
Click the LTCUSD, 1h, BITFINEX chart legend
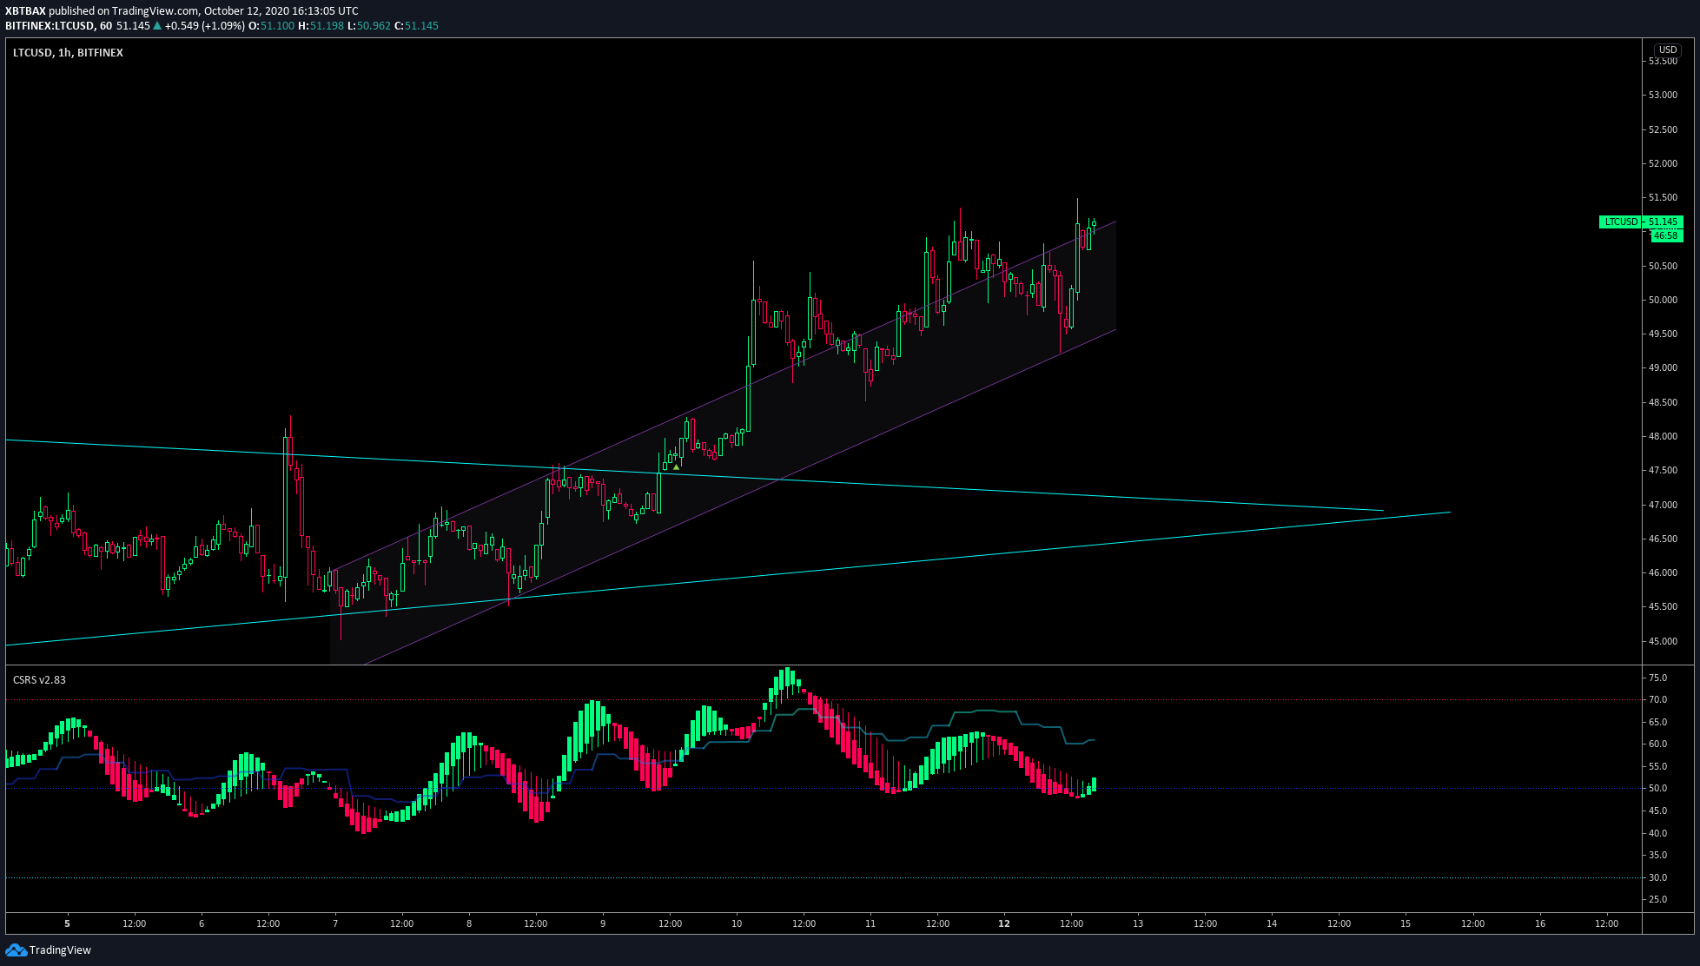(x=68, y=53)
